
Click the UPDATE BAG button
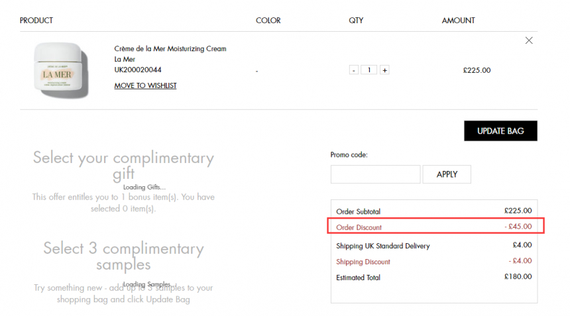500,131
